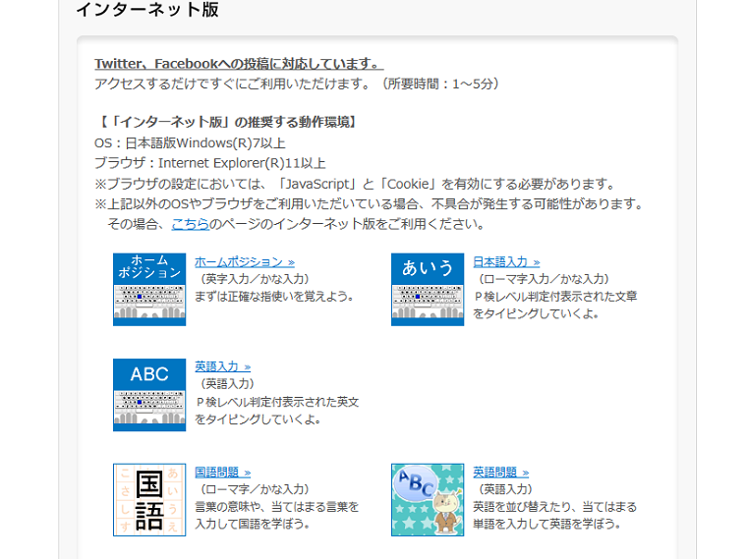747x559 pixels.
Task: Open the あいう Japanese input icon
Action: point(427,289)
